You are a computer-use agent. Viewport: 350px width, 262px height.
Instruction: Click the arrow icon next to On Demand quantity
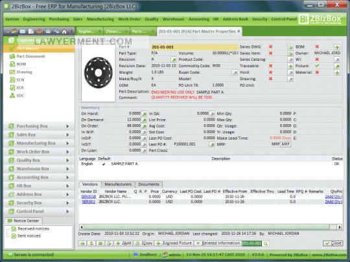[144, 120]
